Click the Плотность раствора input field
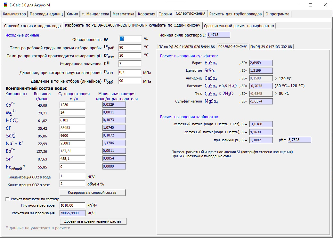Image resolution: width=333 pixels, height=238 pixels. click(72, 205)
